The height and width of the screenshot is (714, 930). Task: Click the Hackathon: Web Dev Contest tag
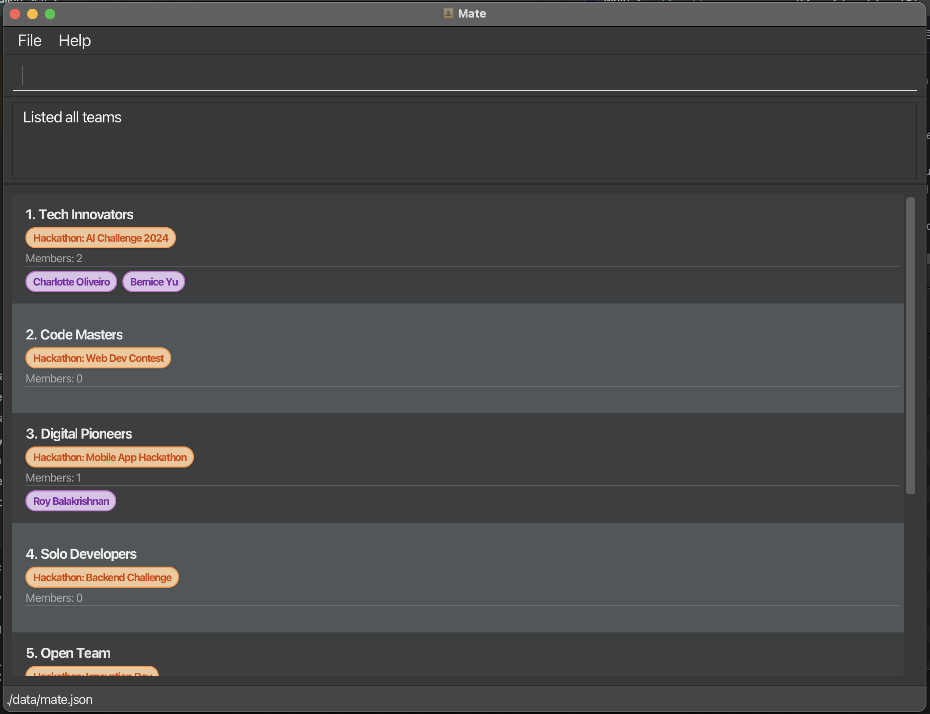(x=98, y=358)
